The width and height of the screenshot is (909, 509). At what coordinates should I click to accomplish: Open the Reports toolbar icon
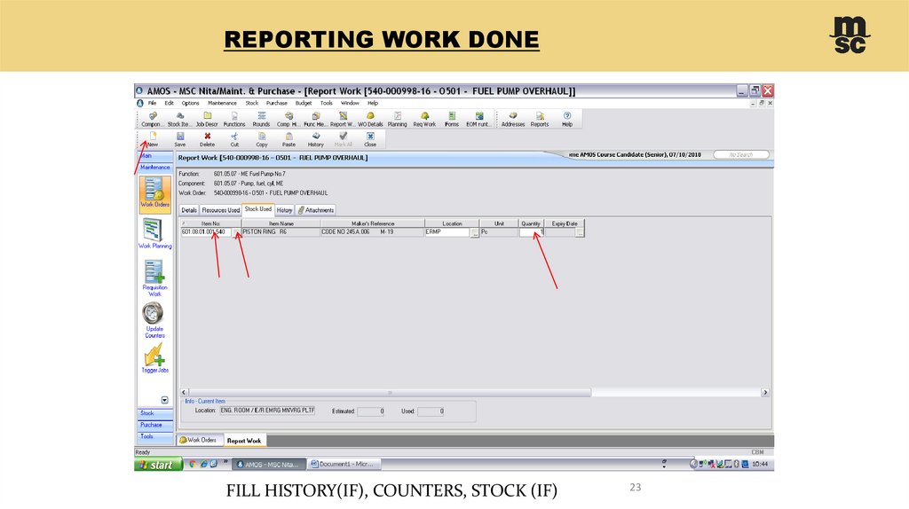coord(539,119)
